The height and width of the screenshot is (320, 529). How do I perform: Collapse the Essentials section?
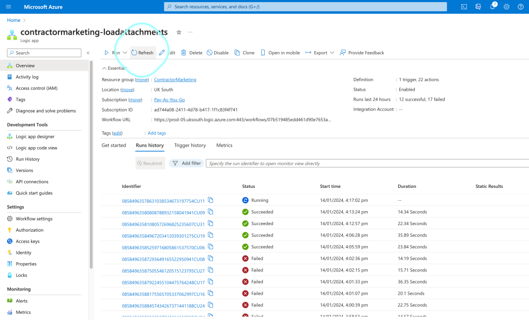114,68
